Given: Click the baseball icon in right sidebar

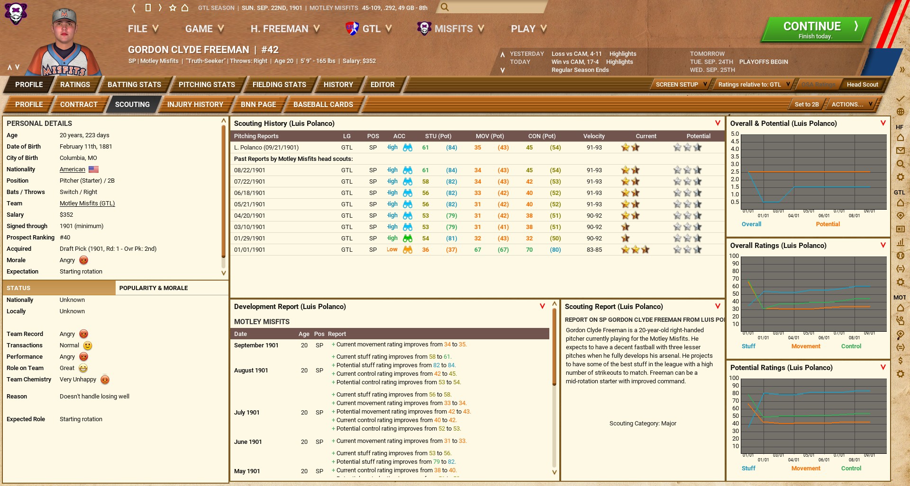Looking at the screenshot, I should (x=900, y=256).
